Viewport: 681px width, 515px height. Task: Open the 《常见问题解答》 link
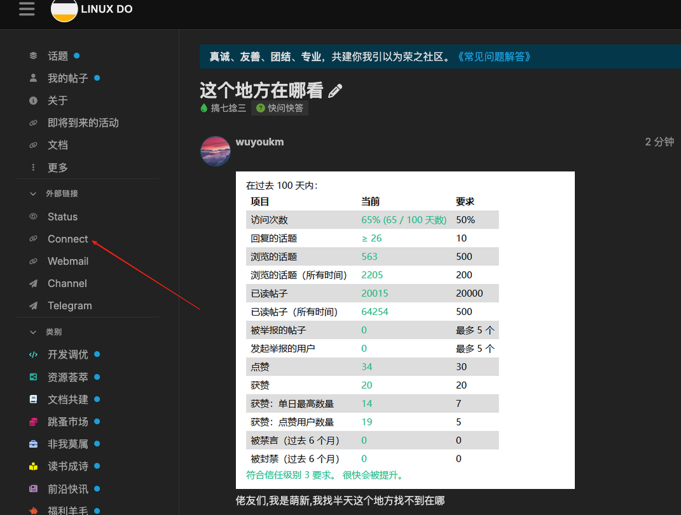[x=494, y=57]
